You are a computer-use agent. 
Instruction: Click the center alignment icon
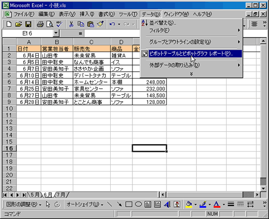pyautogui.click(x=255, y=24)
